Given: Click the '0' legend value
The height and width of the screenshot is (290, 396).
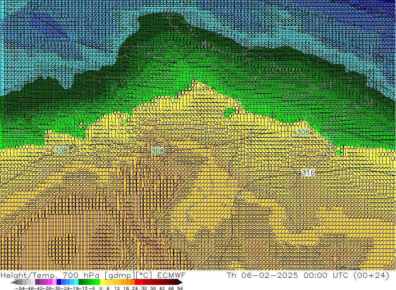Looking at the screenshot, I should tap(101, 288).
